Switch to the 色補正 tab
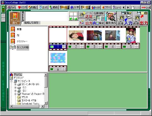The width and height of the screenshot is (152, 116). click(x=33, y=7)
